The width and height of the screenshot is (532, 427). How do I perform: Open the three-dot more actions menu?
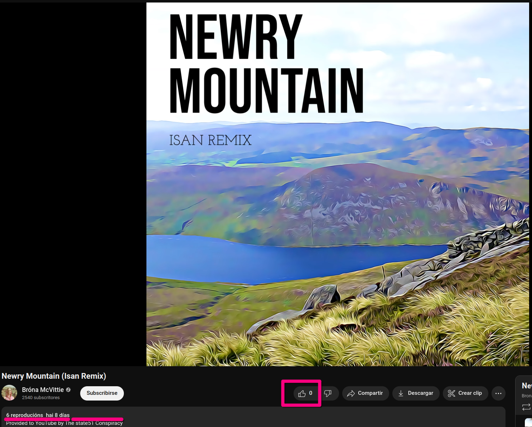point(498,393)
